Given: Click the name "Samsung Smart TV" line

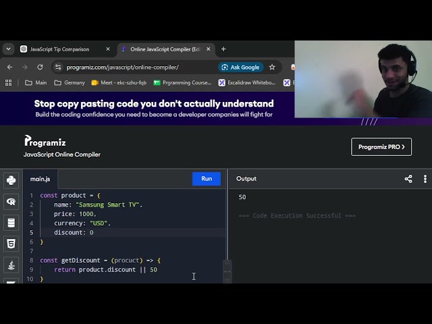Looking at the screenshot, I should 98,205.
